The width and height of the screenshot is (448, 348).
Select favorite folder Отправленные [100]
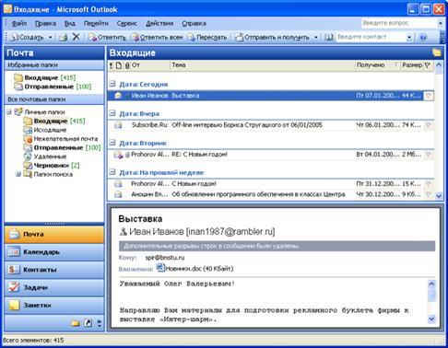point(53,87)
